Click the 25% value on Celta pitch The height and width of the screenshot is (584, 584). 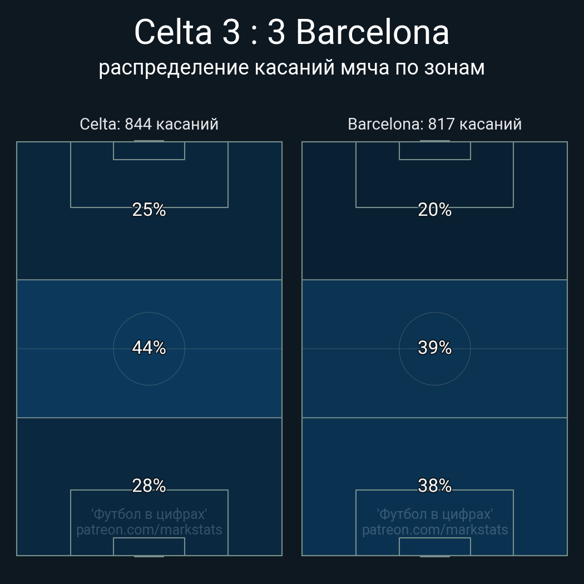click(x=149, y=210)
